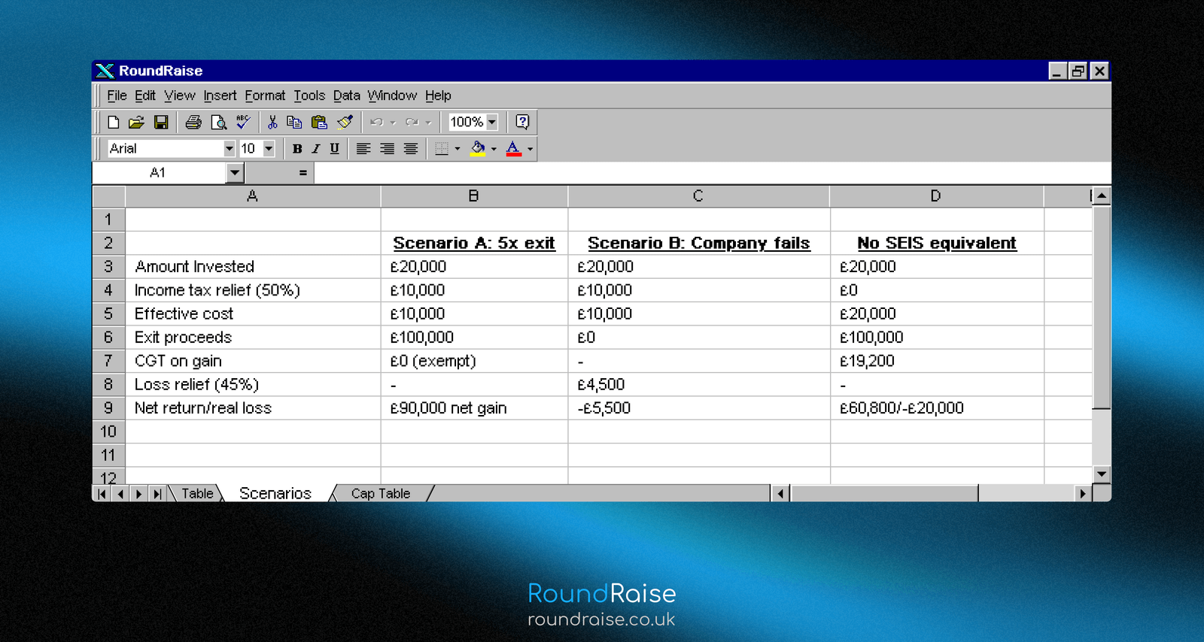Expand the font color dropdown arrow
Screen dimensions: 1204x642
click(530, 149)
